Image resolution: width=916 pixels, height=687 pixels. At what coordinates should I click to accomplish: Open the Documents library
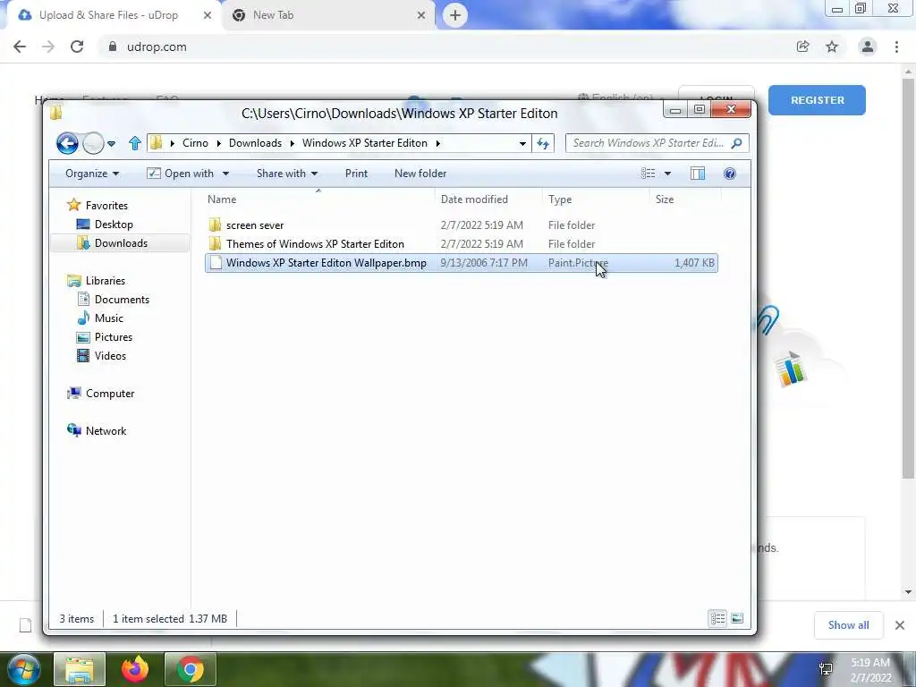[x=113, y=299]
